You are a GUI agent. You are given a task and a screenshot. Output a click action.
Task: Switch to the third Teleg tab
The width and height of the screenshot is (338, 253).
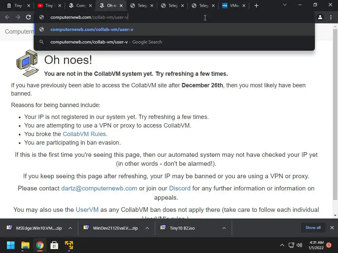pos(203,6)
